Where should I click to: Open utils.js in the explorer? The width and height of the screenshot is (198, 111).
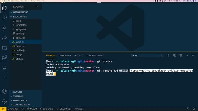click(x=26, y=59)
